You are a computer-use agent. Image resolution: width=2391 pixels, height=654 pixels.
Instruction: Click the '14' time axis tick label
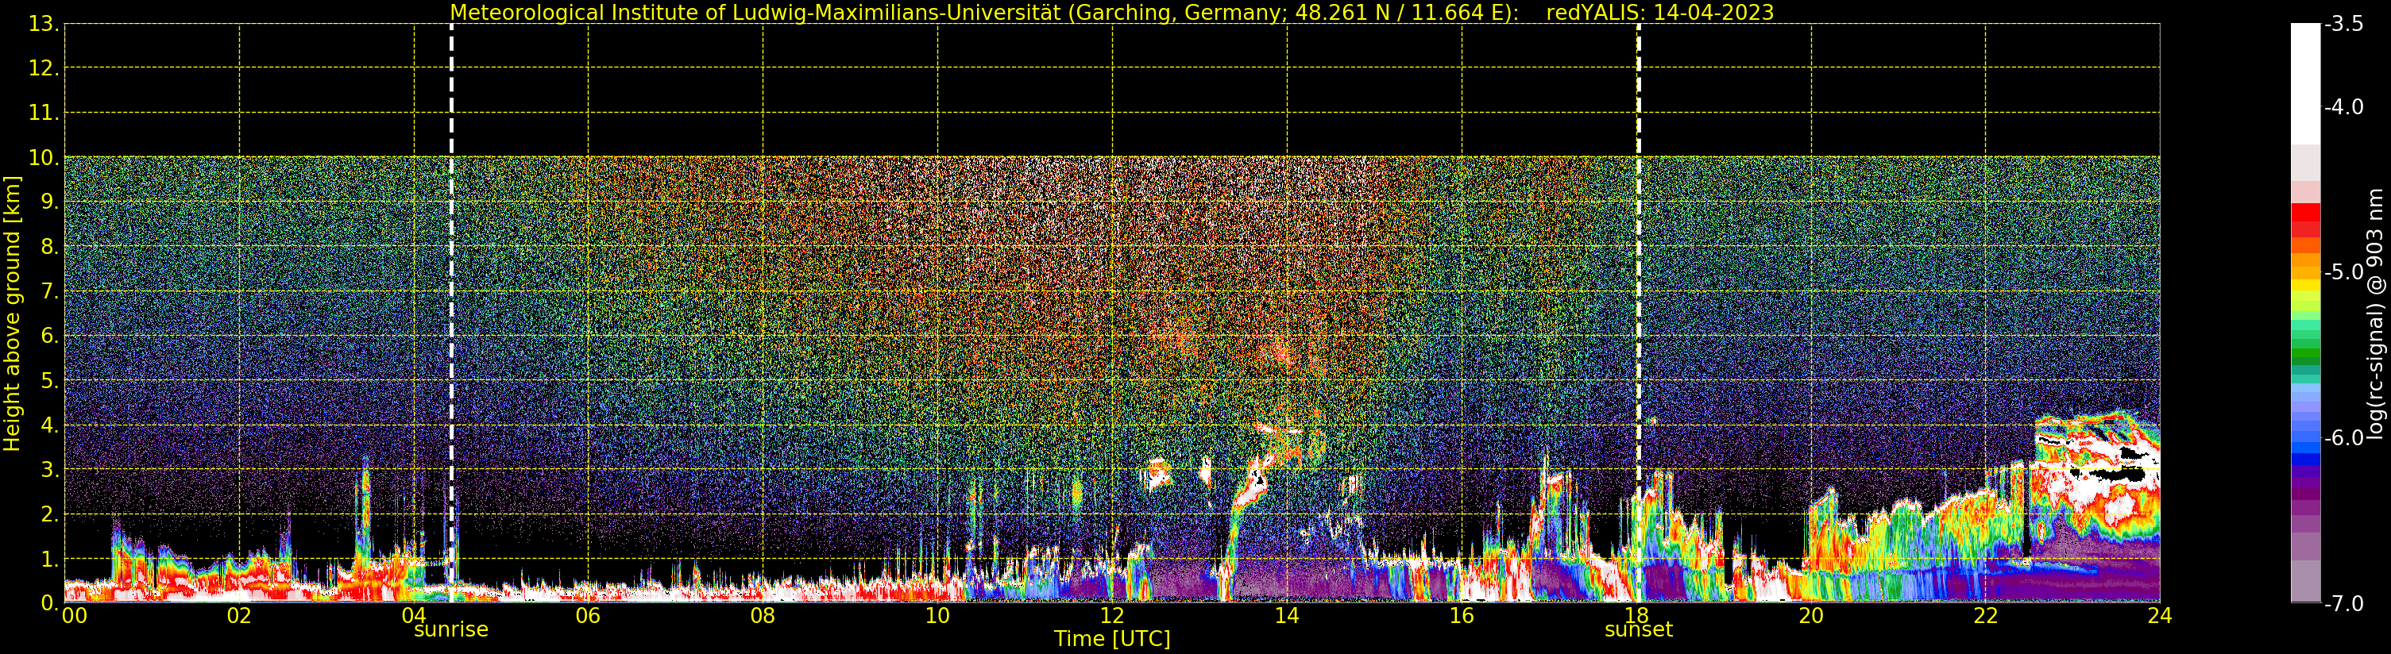[x=1287, y=616]
